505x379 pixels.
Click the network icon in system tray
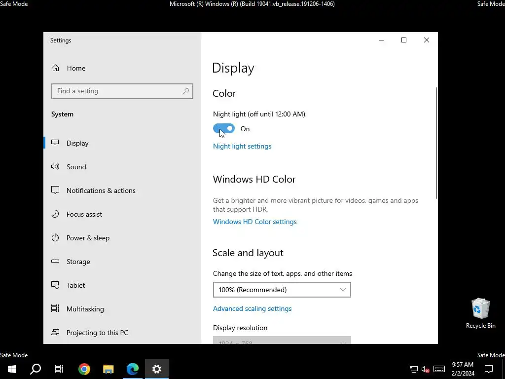click(x=414, y=369)
